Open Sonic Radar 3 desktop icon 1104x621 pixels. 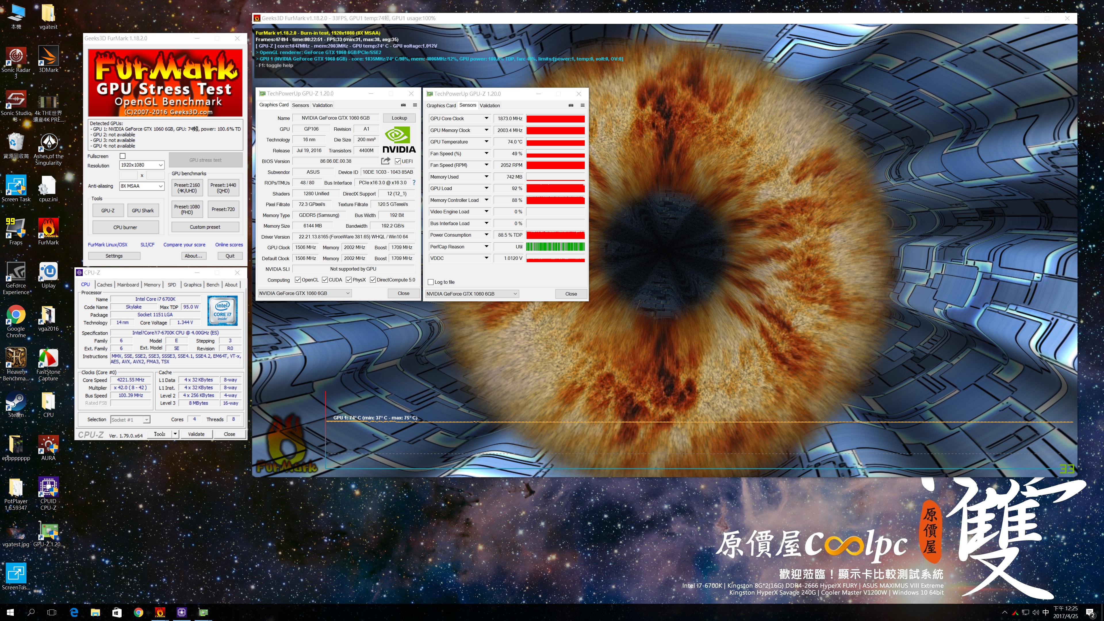point(16,62)
